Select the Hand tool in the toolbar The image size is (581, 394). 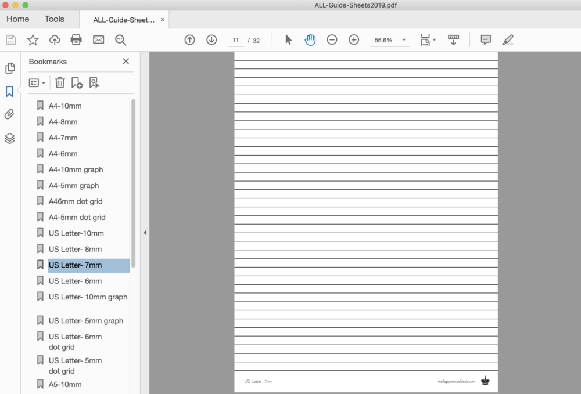click(x=310, y=39)
